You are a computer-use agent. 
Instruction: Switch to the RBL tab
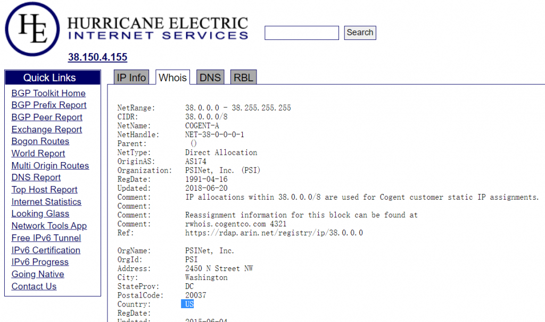243,78
